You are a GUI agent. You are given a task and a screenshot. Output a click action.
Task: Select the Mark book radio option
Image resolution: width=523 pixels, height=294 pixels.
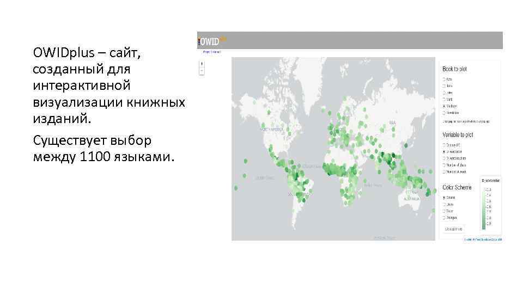click(444, 99)
